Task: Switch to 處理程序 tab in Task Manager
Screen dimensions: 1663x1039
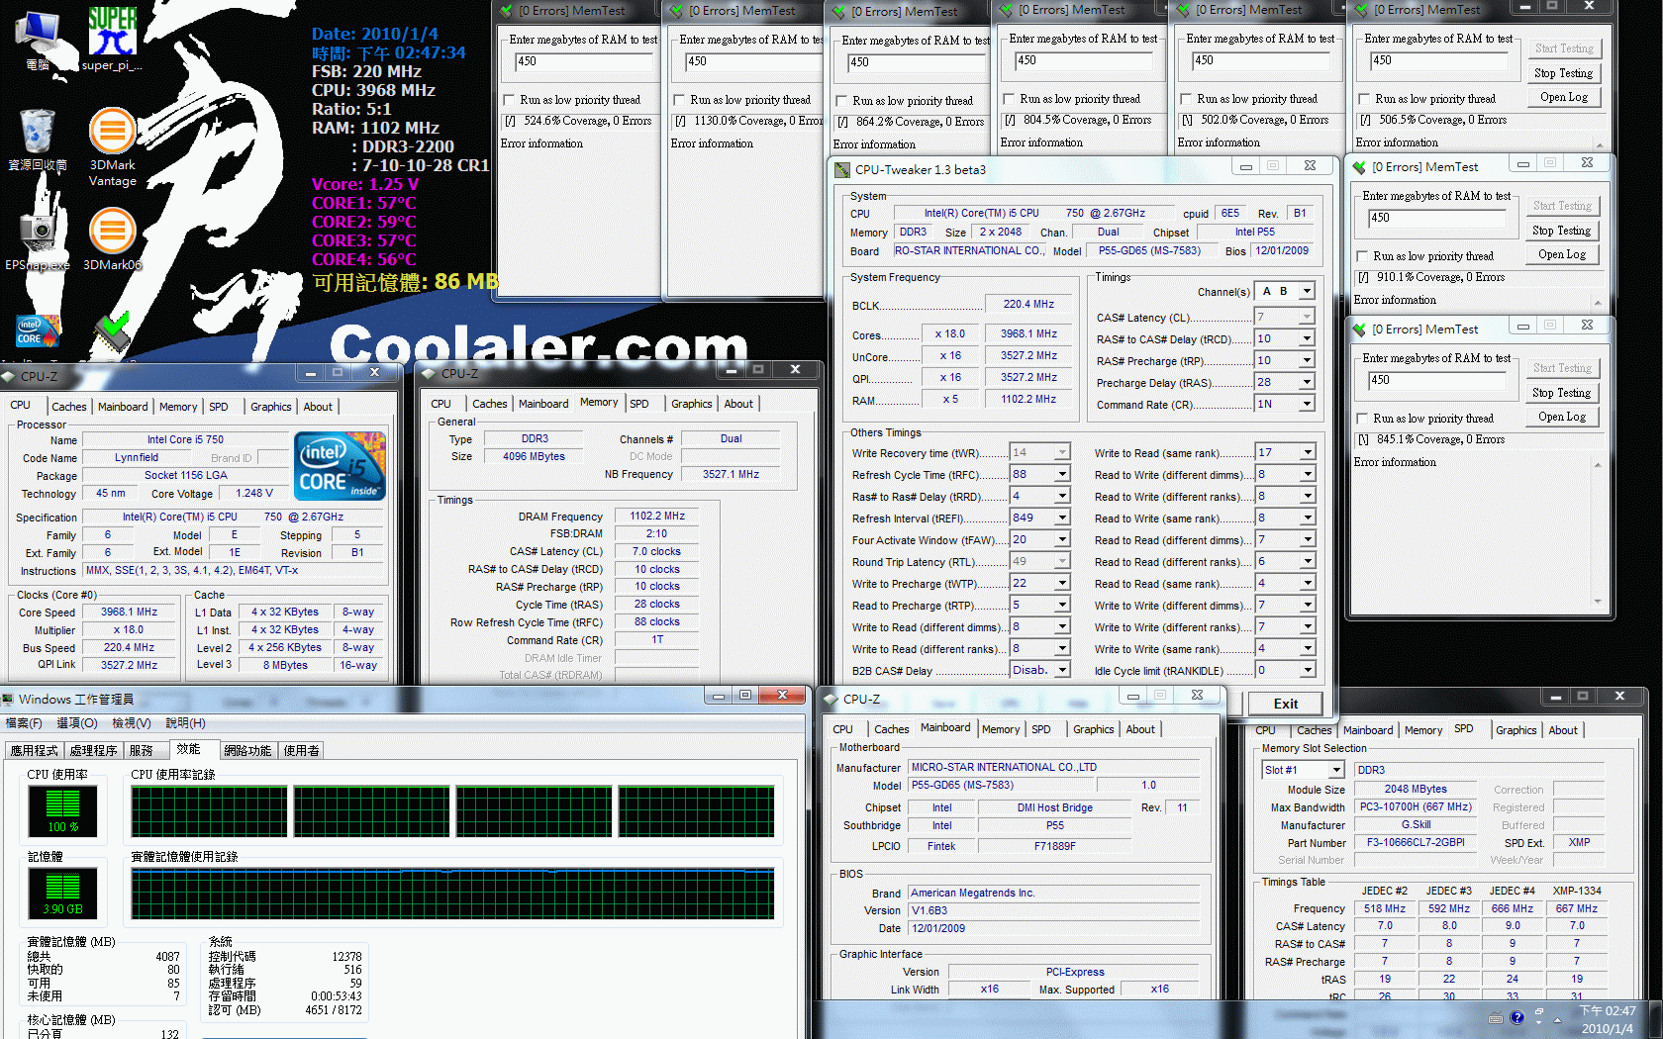Action: pos(94,751)
